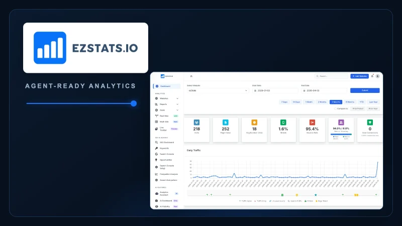Click the ezStats logo in the dashboard sidebar
The height and width of the screenshot is (226, 402).
click(167, 76)
